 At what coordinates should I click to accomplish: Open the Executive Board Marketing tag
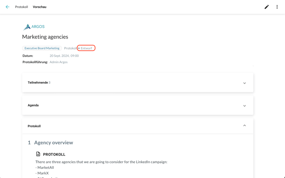tap(42, 48)
